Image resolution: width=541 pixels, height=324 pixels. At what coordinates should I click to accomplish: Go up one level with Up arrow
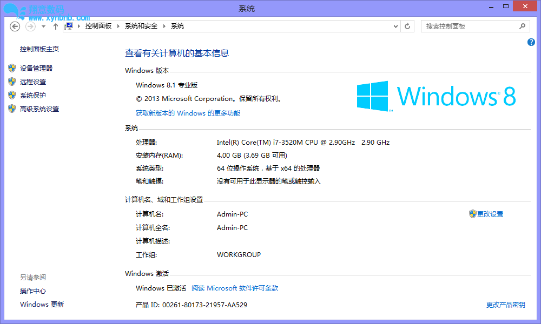(56, 26)
